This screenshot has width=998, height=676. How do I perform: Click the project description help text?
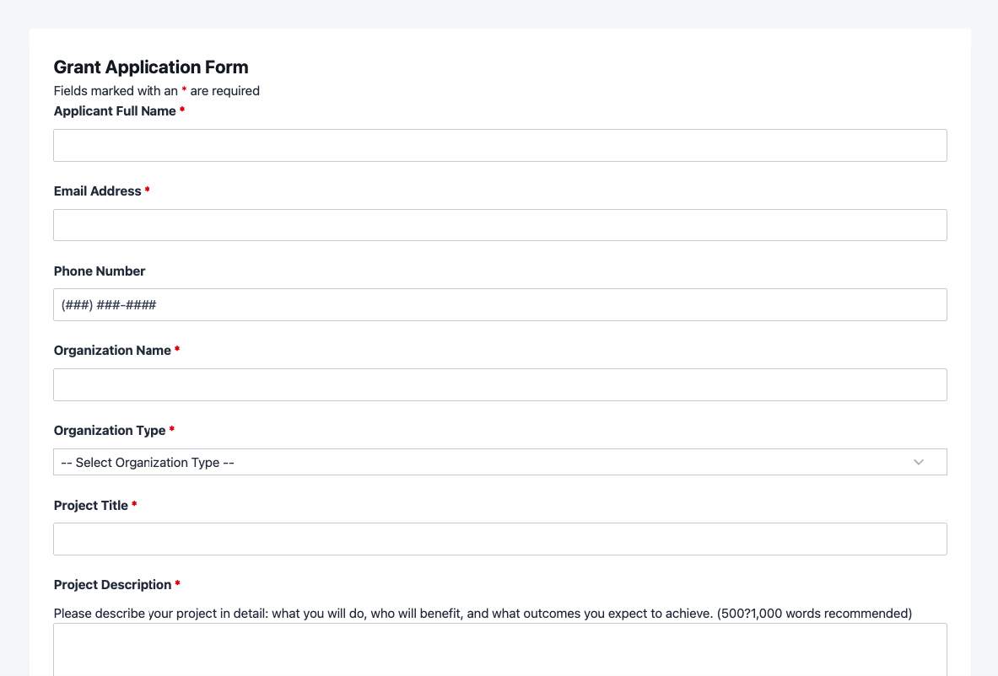[483, 614]
